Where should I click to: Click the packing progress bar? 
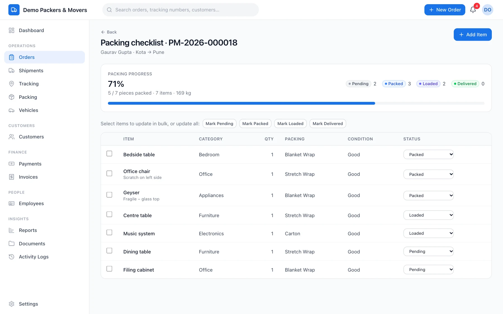point(296,103)
